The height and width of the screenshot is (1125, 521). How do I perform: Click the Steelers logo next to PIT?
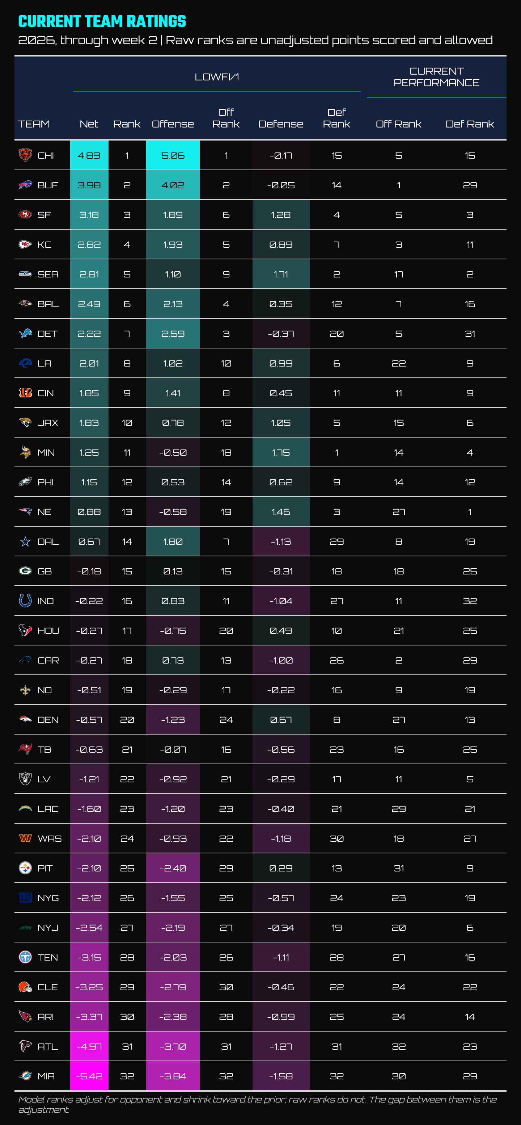click(25, 868)
